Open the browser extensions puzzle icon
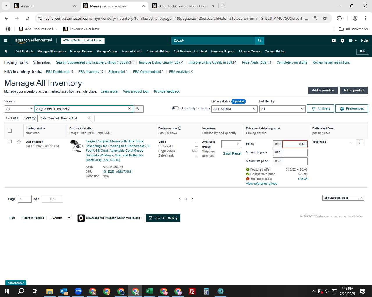The height and width of the screenshot is (297, 372). pyautogui.click(x=339, y=18)
